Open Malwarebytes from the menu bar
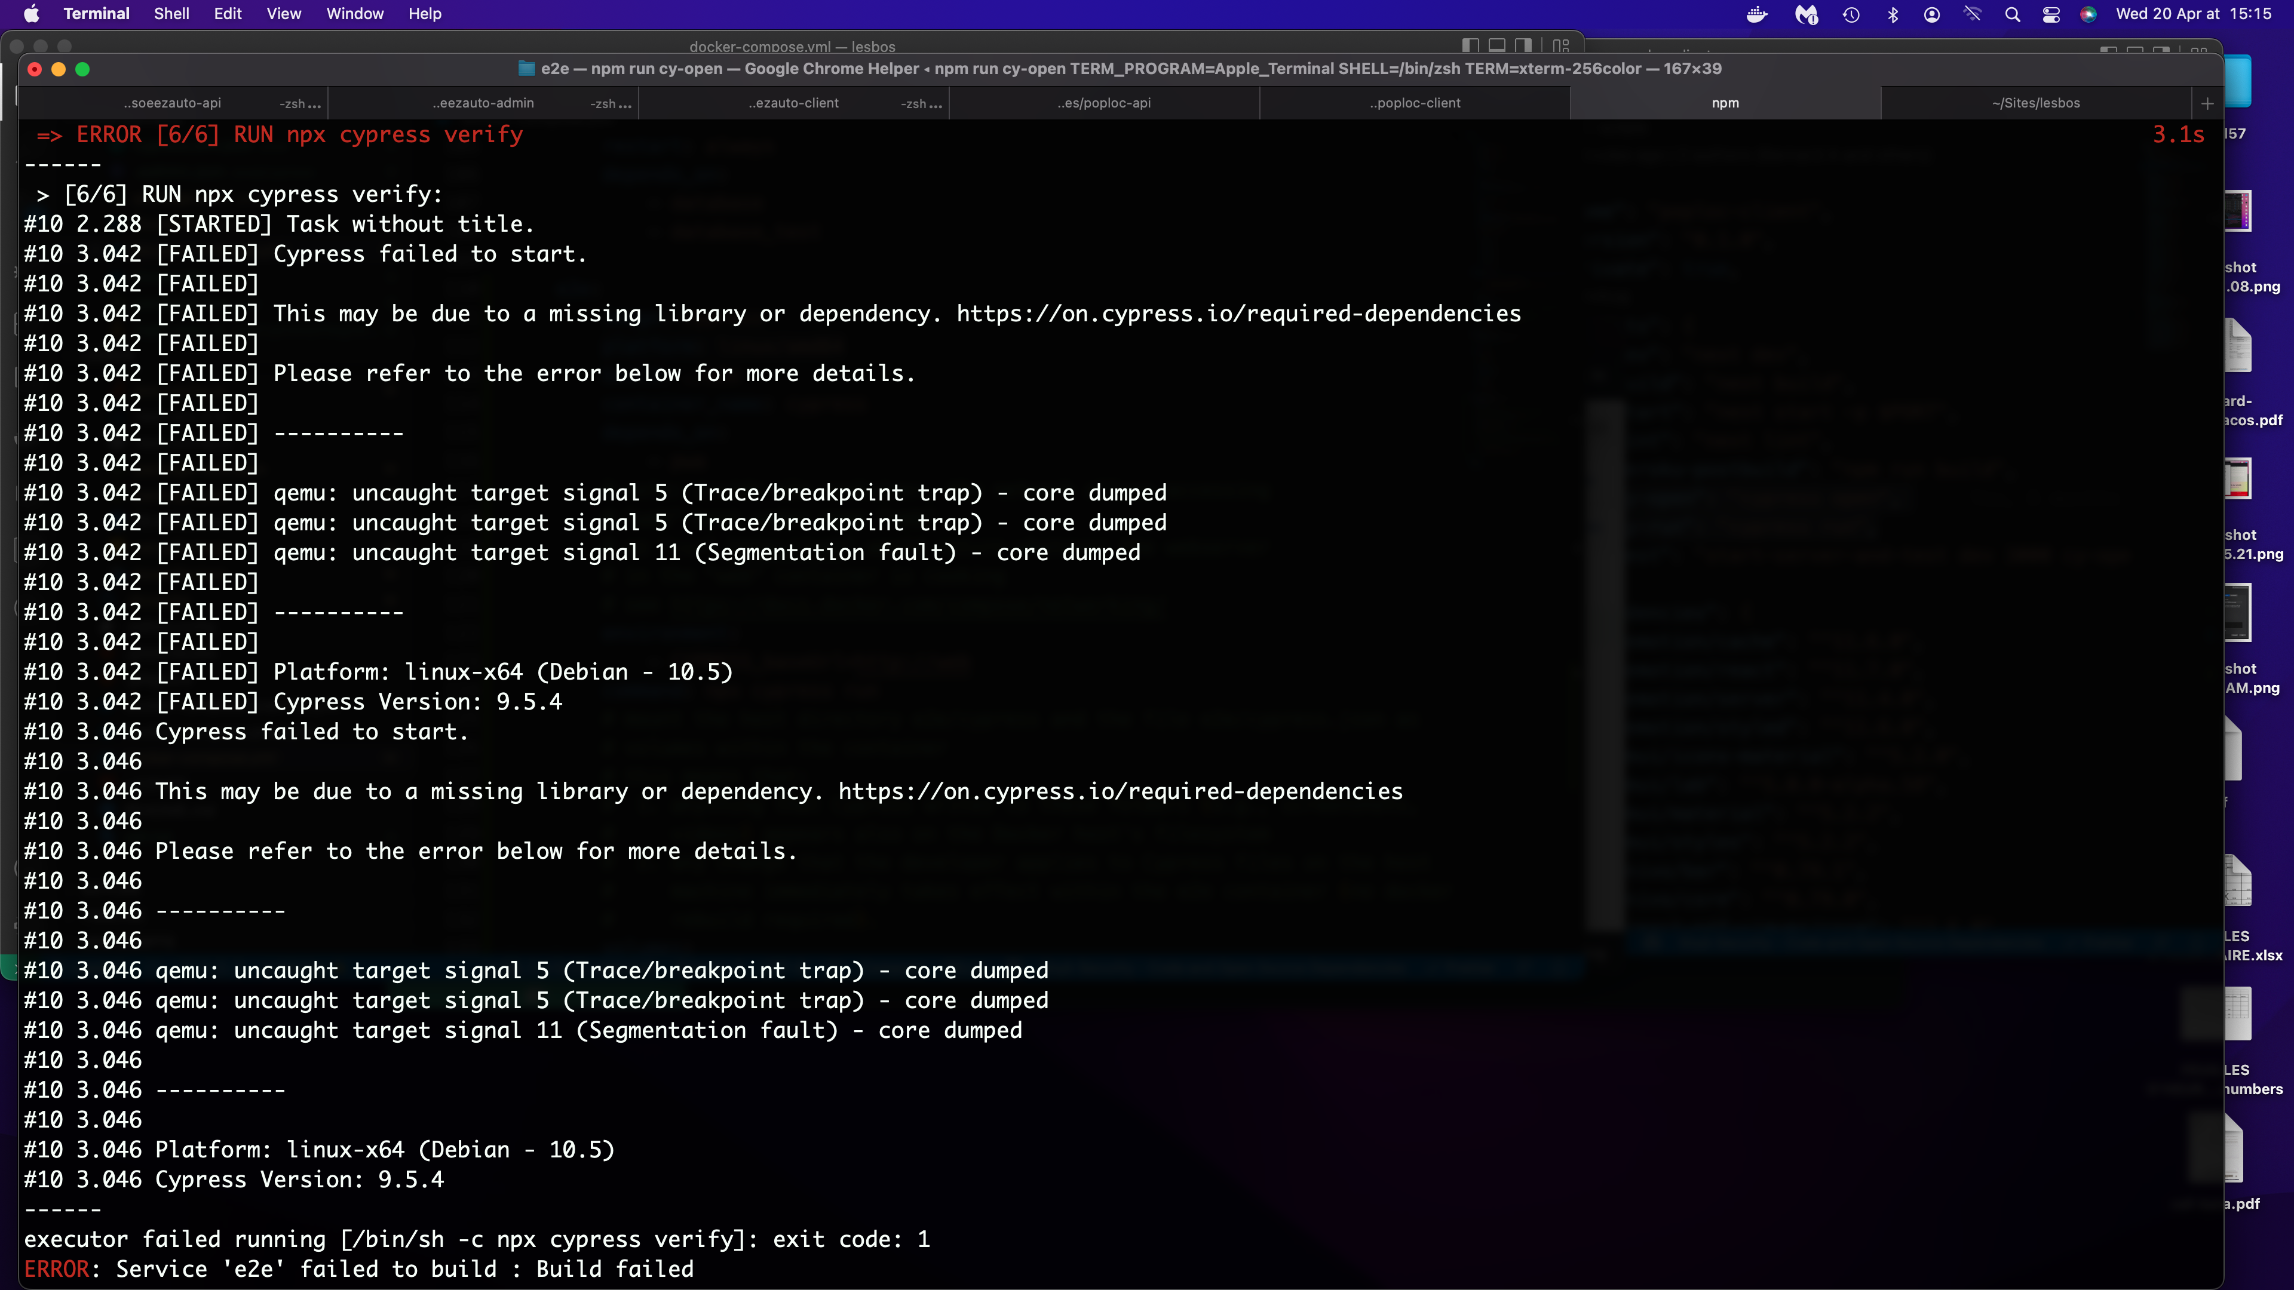This screenshot has height=1290, width=2294. pos(1806,14)
